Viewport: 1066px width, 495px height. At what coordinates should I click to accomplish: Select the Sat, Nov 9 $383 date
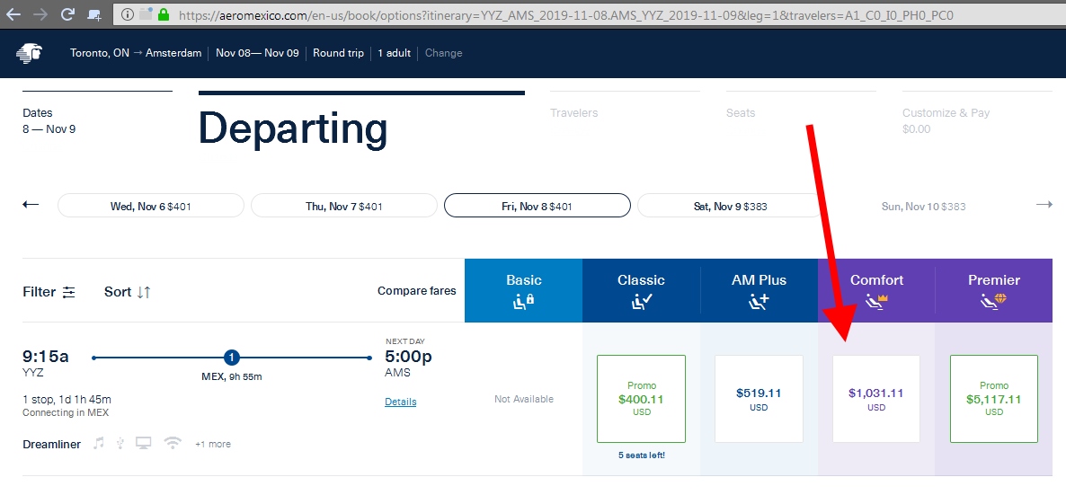pos(730,206)
